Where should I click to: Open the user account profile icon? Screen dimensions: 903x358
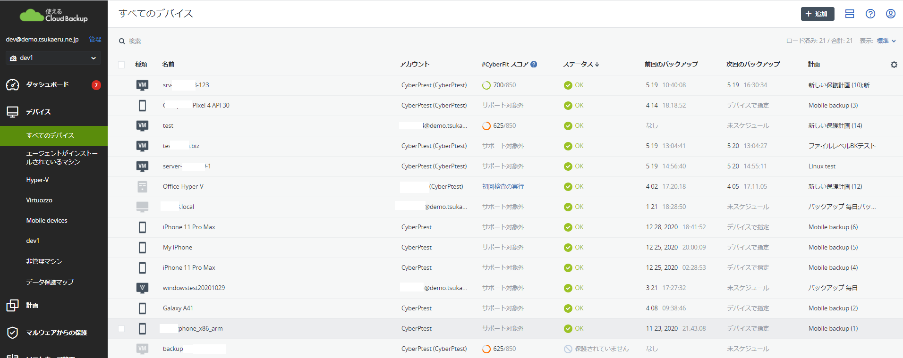pos(890,14)
